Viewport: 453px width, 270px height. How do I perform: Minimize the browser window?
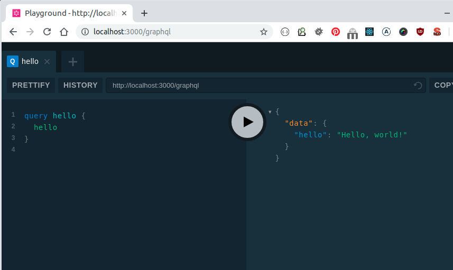pos(447,13)
